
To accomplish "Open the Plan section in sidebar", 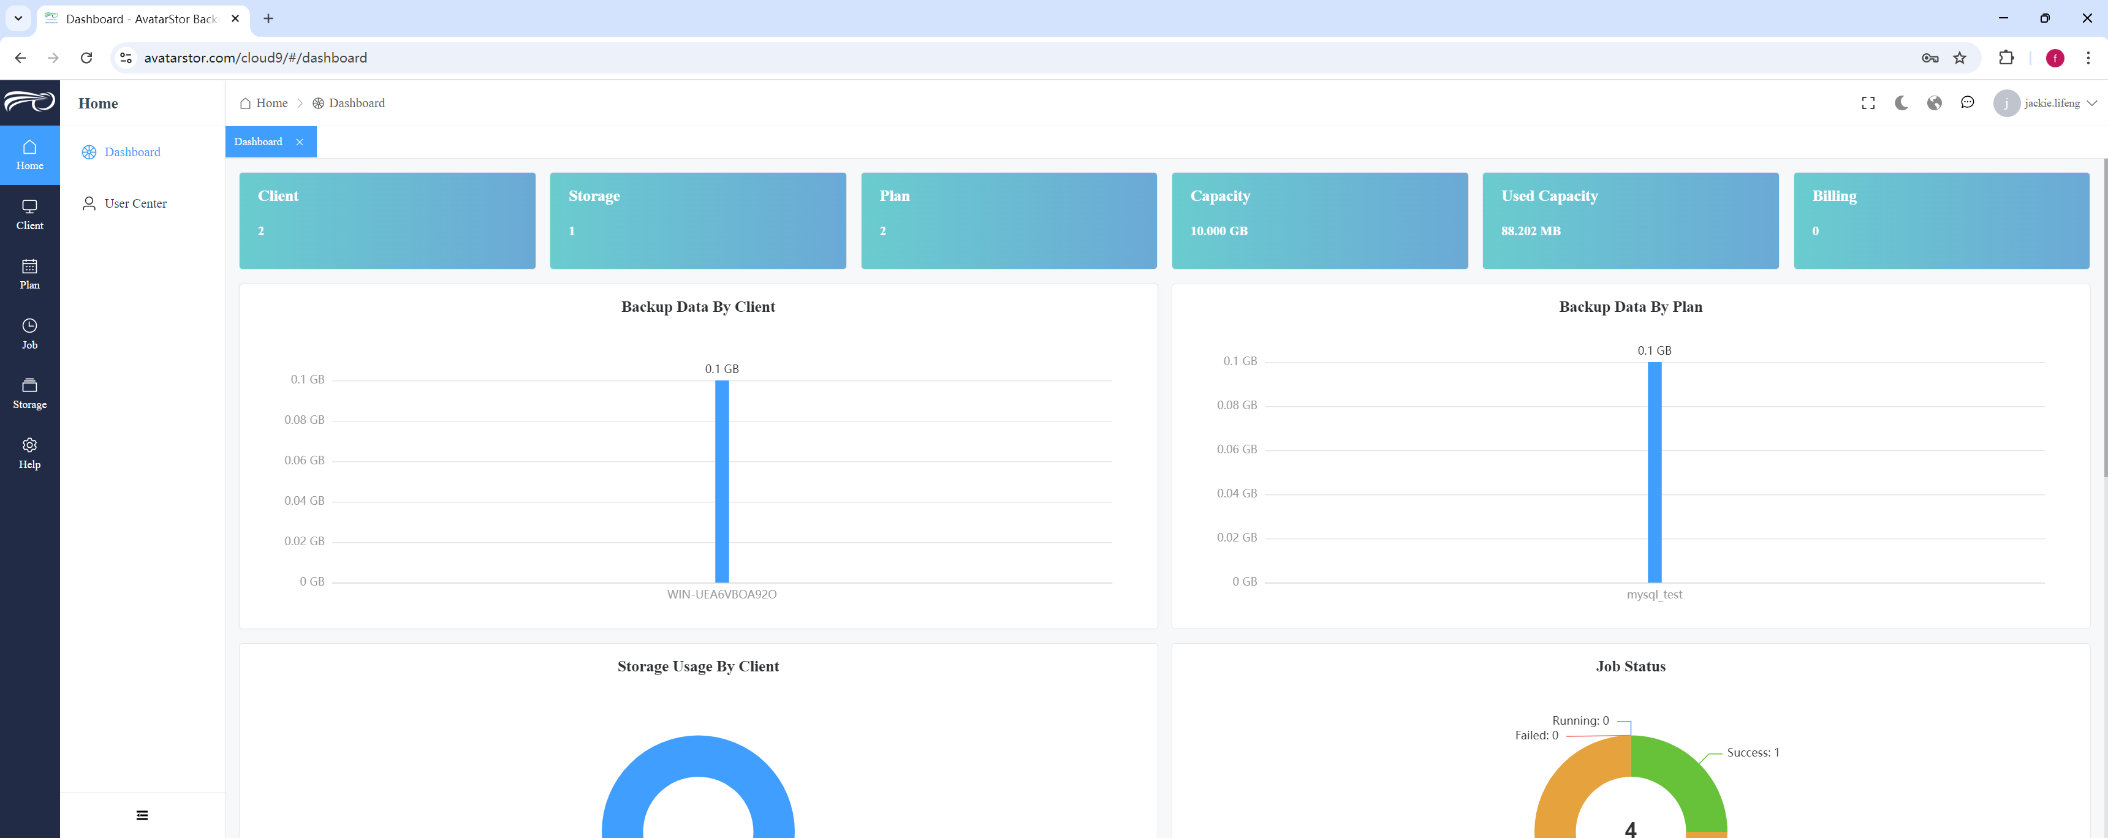I will 29,274.
